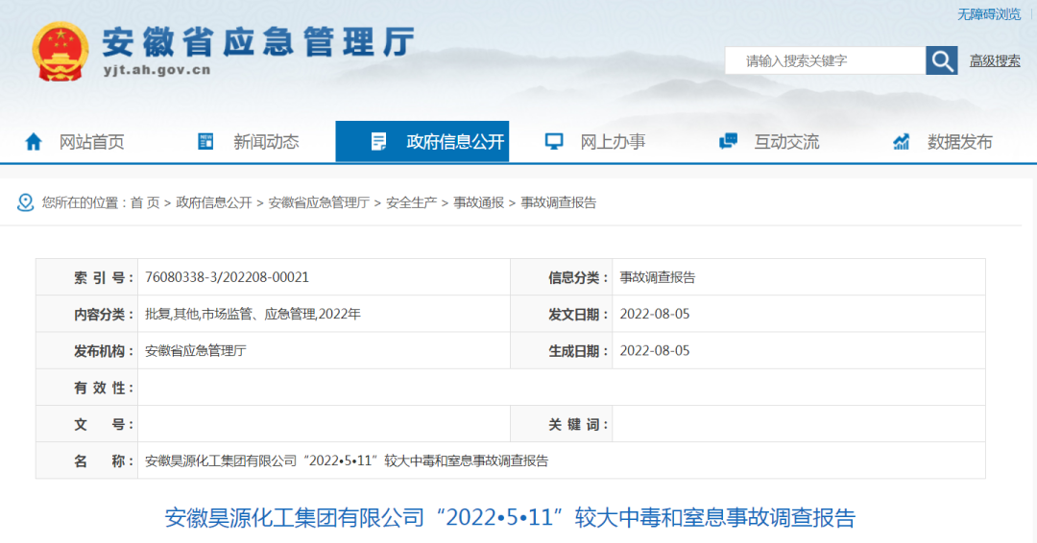Focus the search keyword input field
Screen dimensions: 1037x543
click(x=826, y=60)
